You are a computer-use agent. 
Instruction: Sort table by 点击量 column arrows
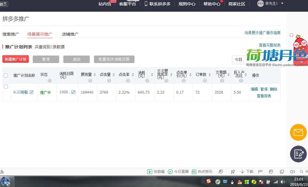[x=113, y=75]
